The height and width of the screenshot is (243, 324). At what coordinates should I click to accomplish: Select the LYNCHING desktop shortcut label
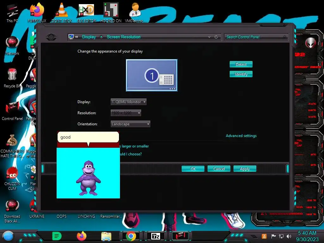point(86,216)
